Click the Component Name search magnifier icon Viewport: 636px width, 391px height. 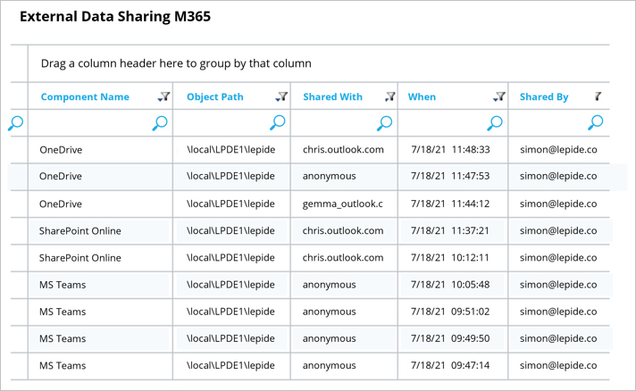click(x=160, y=123)
